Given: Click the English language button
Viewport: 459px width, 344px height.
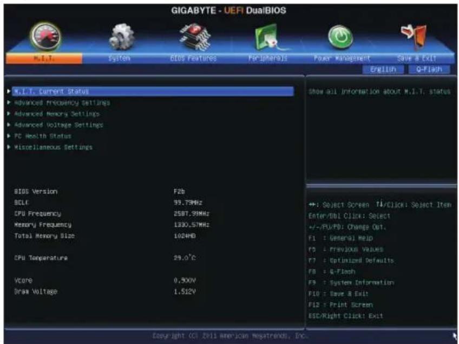Looking at the screenshot, I should click(383, 70).
